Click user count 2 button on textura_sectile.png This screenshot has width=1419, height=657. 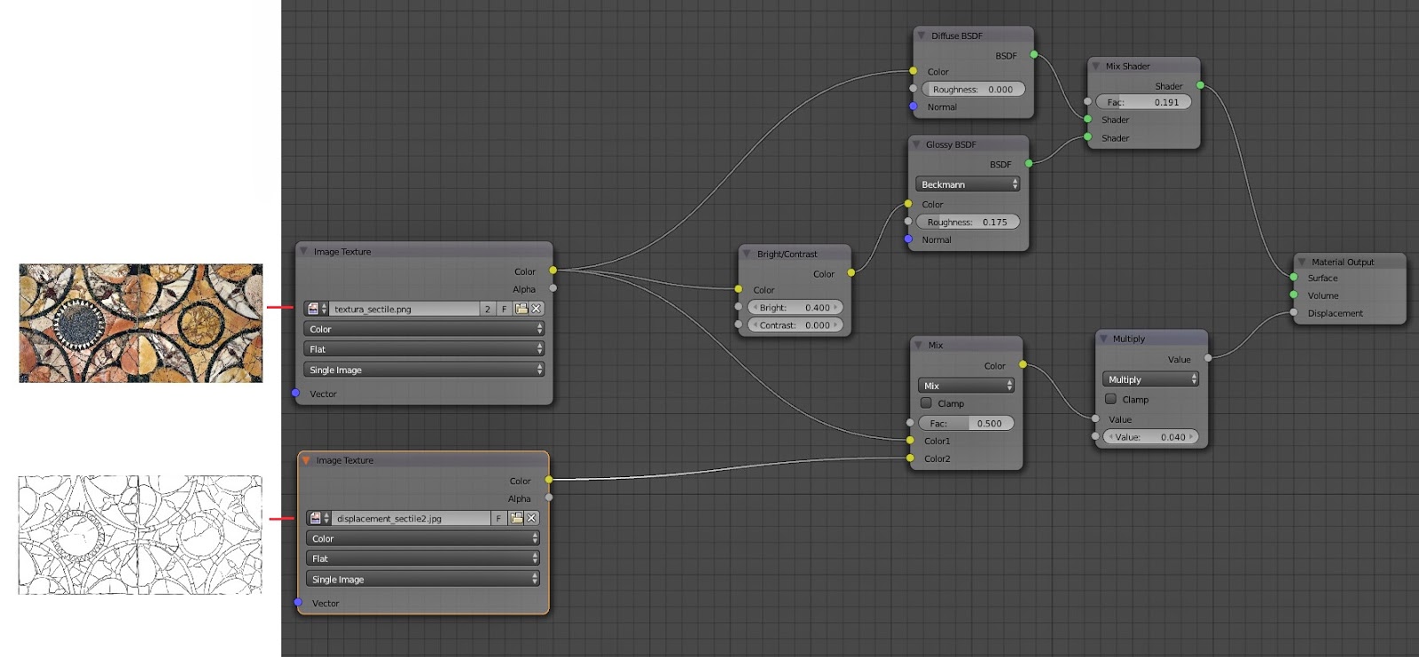[x=487, y=309]
